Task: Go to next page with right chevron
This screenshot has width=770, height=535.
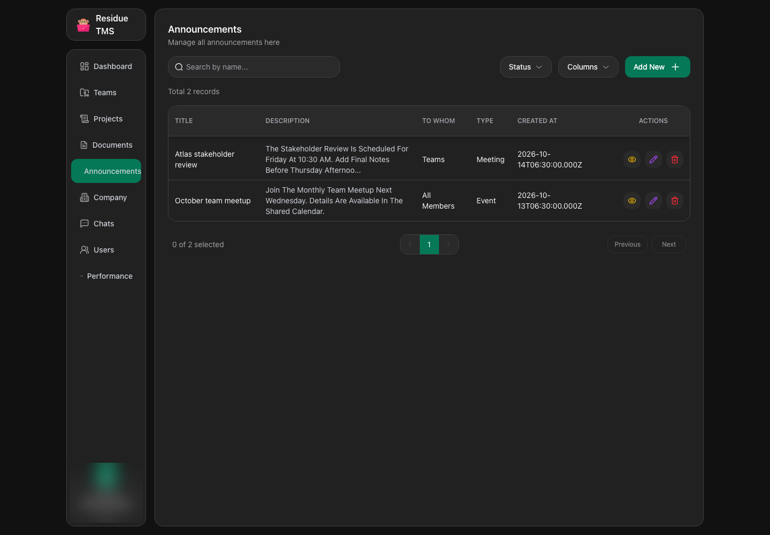Action: (449, 244)
